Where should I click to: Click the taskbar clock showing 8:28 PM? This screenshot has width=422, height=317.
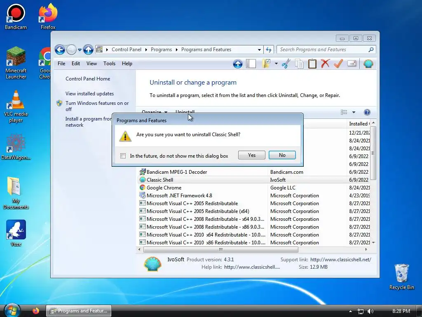coord(401,311)
